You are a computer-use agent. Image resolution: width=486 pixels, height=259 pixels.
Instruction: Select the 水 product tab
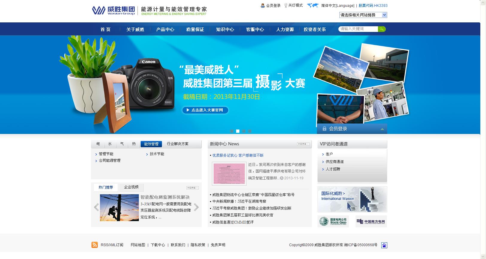(x=110, y=144)
